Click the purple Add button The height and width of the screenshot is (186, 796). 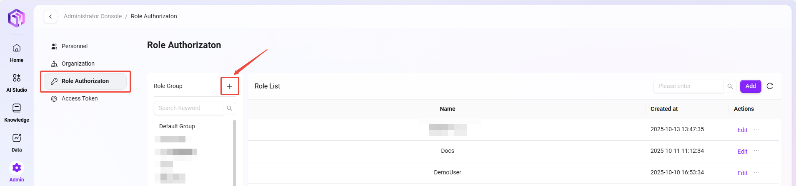click(751, 86)
